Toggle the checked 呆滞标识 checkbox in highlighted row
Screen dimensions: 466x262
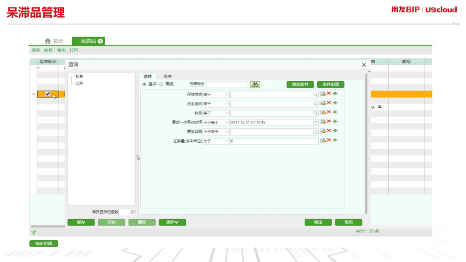click(48, 94)
